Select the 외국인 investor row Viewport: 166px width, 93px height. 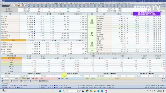(83, 62)
